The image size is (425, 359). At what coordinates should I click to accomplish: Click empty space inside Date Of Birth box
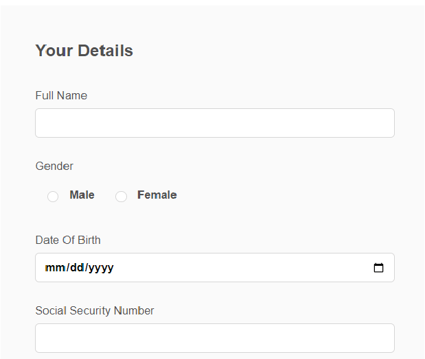(x=241, y=268)
